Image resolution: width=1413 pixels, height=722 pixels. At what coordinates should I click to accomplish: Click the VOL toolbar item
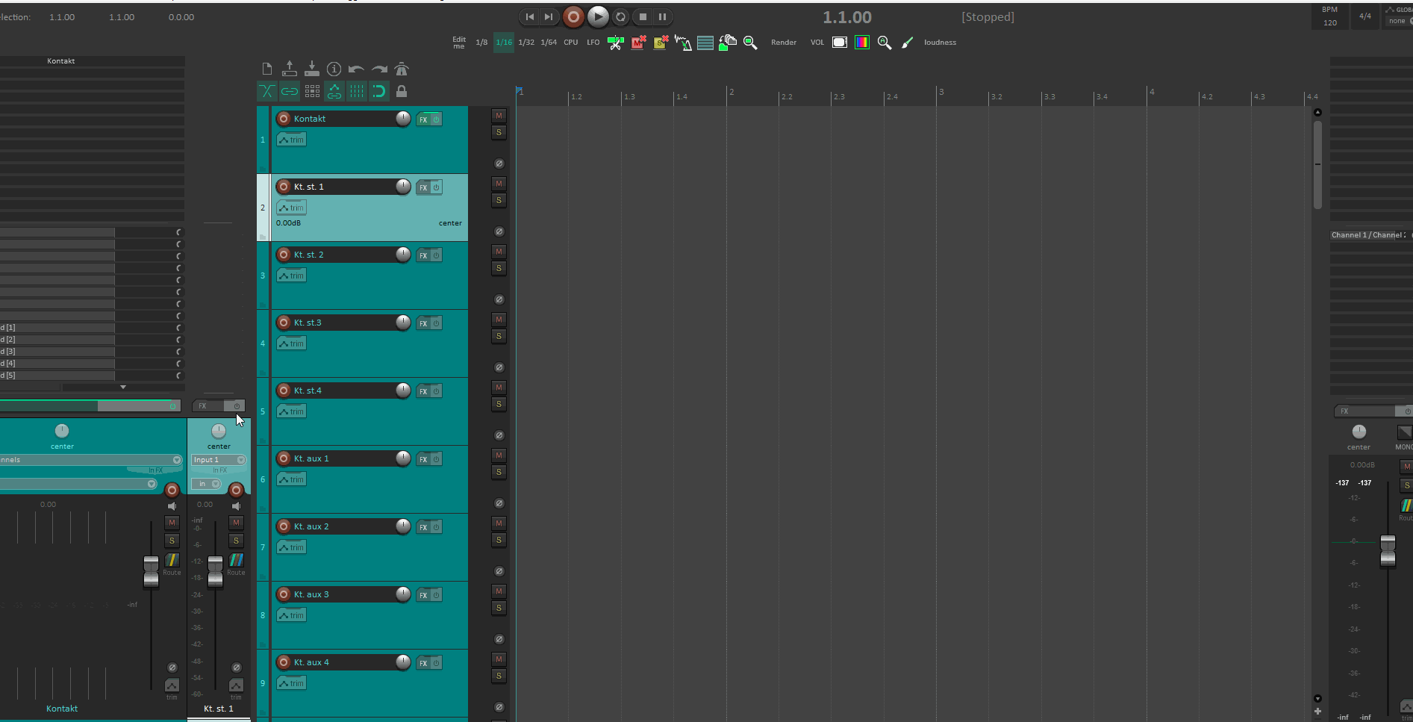817,43
